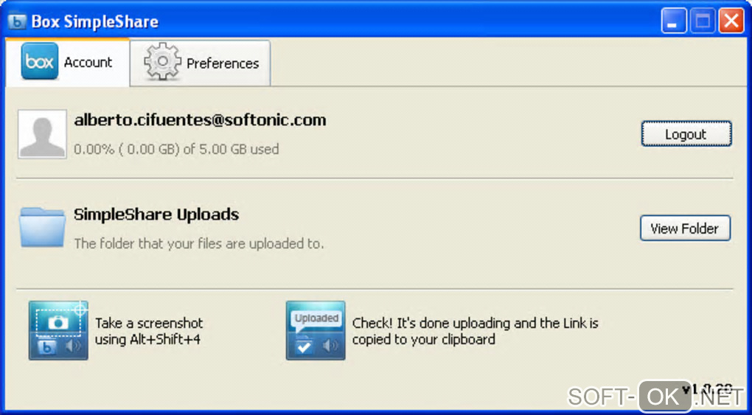Click the Box logo icon in the Account tab
This screenshot has width=752, height=415.
coord(40,61)
